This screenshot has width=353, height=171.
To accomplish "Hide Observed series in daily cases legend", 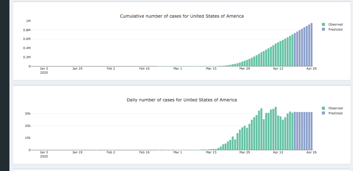I will coord(335,108).
